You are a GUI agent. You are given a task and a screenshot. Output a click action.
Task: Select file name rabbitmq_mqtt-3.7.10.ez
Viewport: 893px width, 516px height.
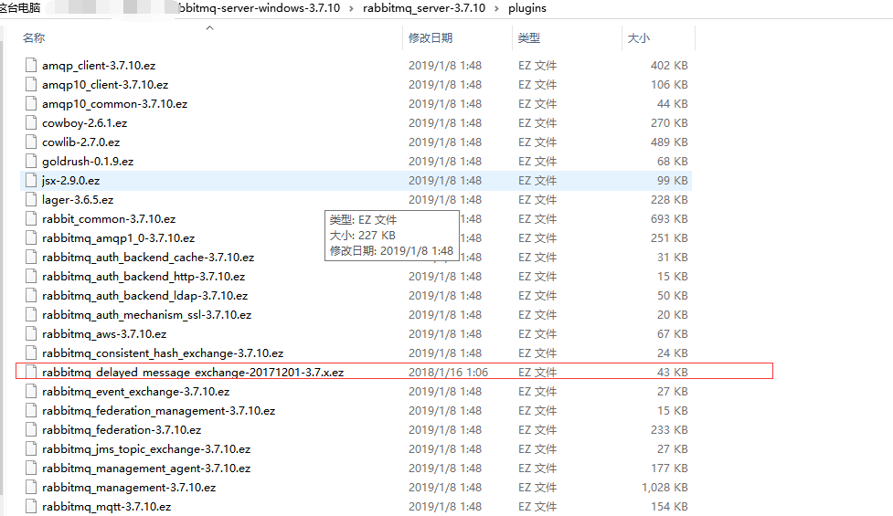(x=107, y=506)
